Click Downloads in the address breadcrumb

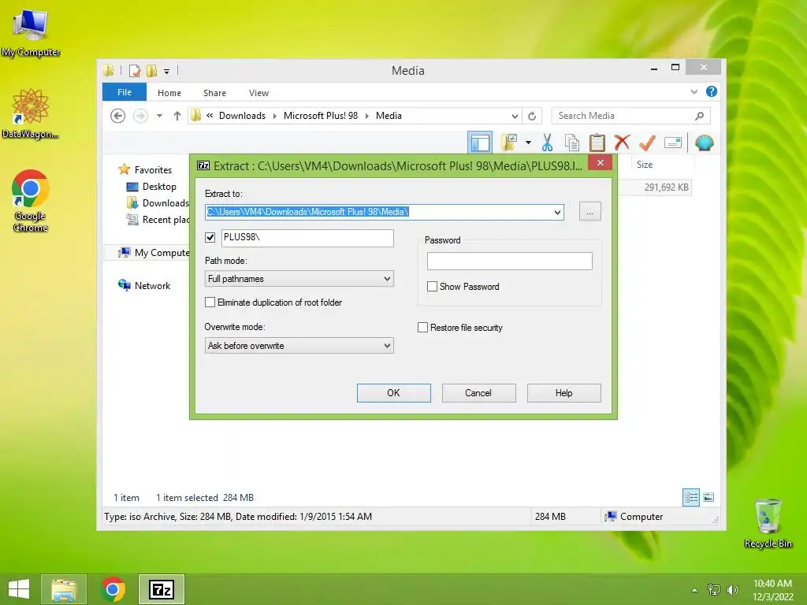coord(242,116)
